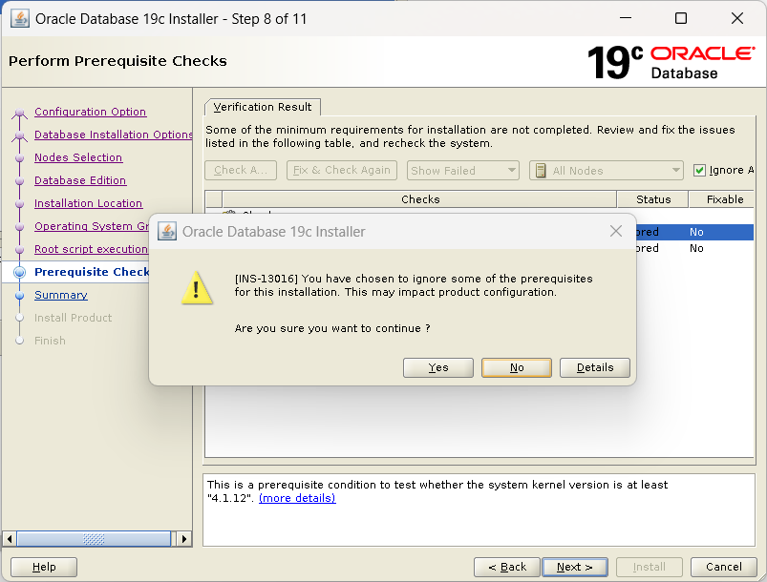Viewport: 767px width, 582px height.
Task: Cancel the installation
Action: click(723, 567)
